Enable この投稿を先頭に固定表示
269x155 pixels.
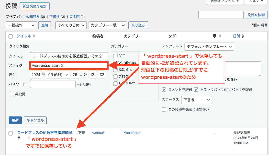(x=164, y=109)
